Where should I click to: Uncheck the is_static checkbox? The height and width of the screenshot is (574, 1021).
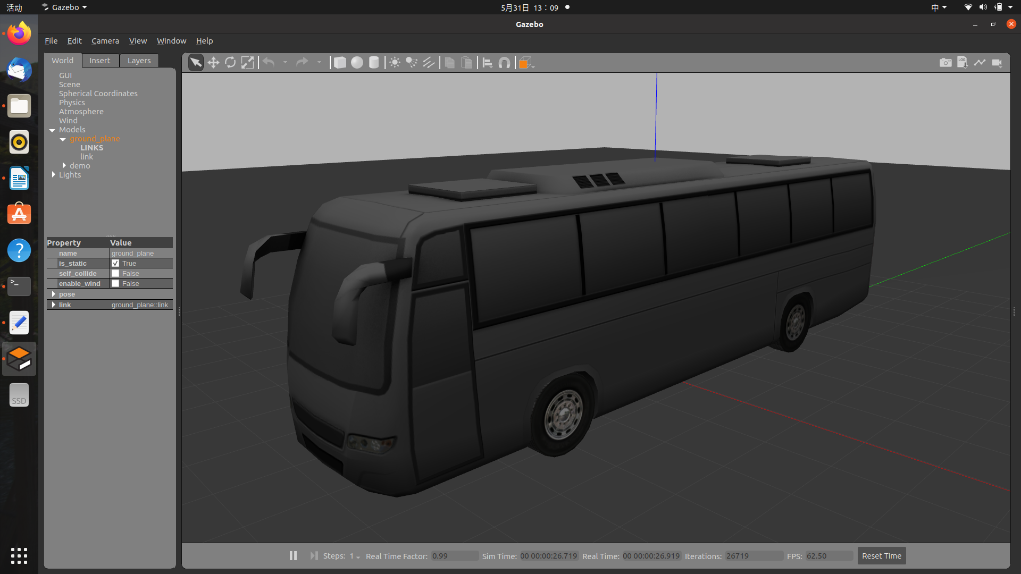[x=115, y=263]
